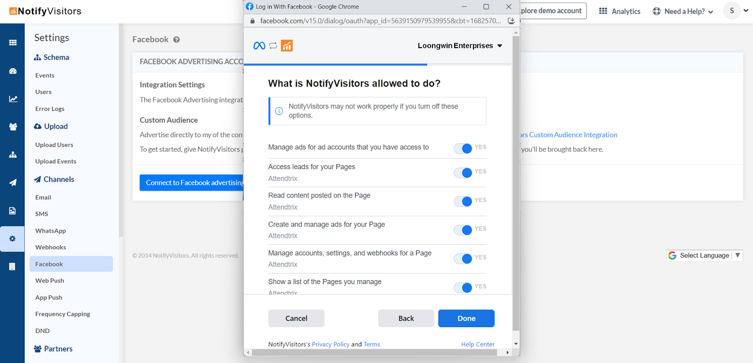The height and width of the screenshot is (363, 753).
Task: Toggle Read content posted on the Page switch
Action: pos(463,202)
